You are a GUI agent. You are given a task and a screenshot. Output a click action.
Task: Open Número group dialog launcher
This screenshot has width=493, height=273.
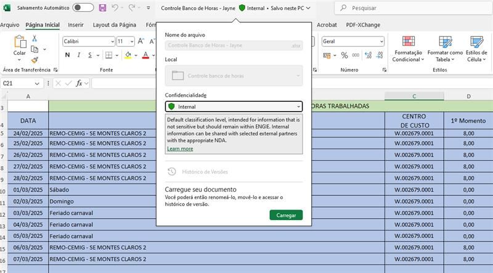[385, 70]
